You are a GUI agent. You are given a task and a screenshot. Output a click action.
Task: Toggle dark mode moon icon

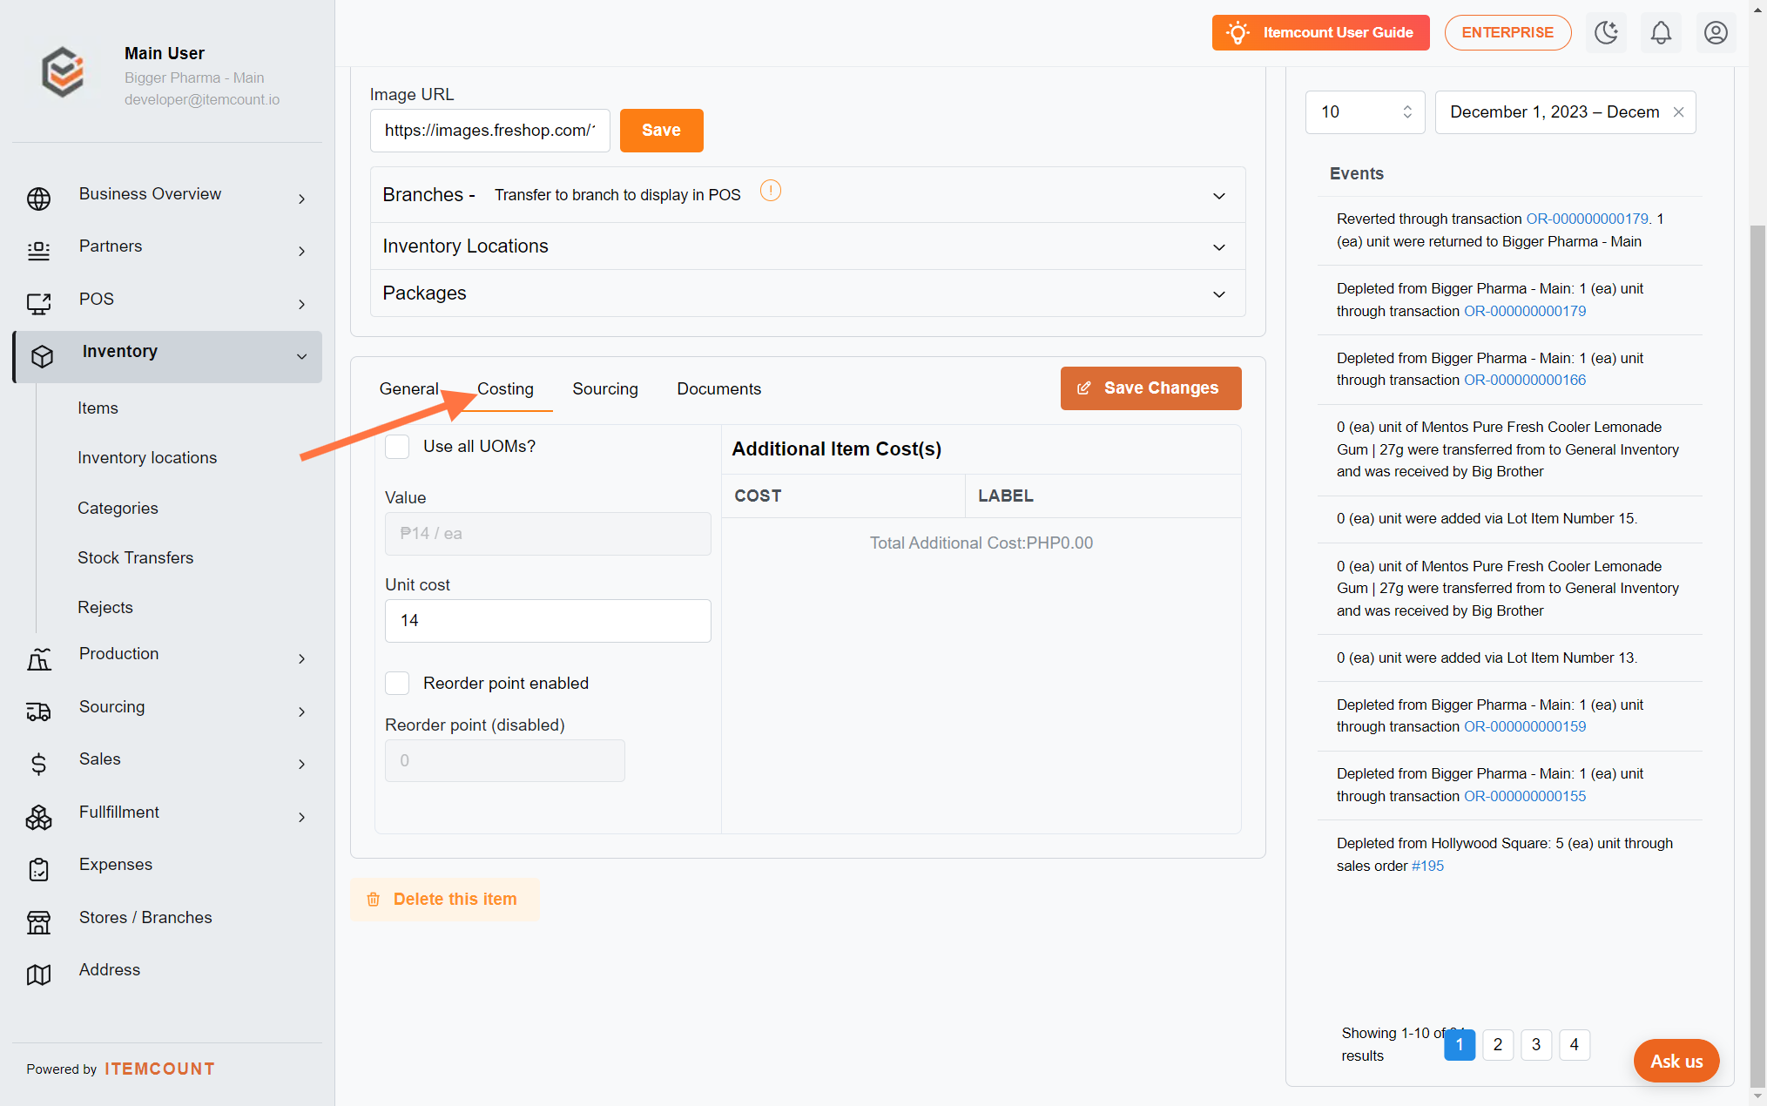[1606, 33]
